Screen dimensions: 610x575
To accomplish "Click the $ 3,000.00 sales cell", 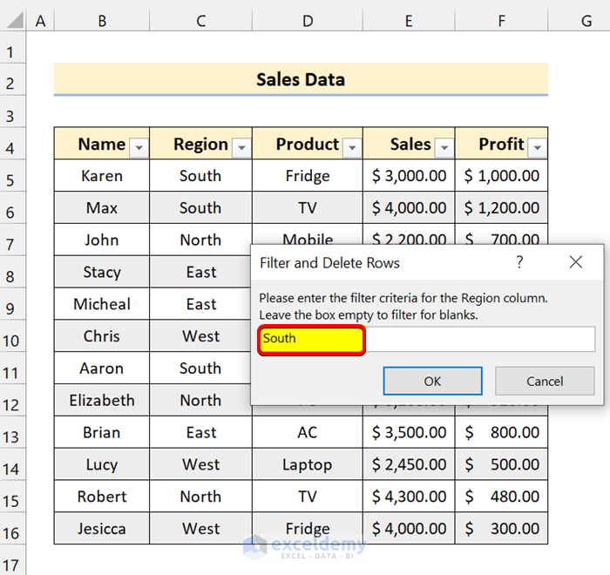I will point(409,175).
